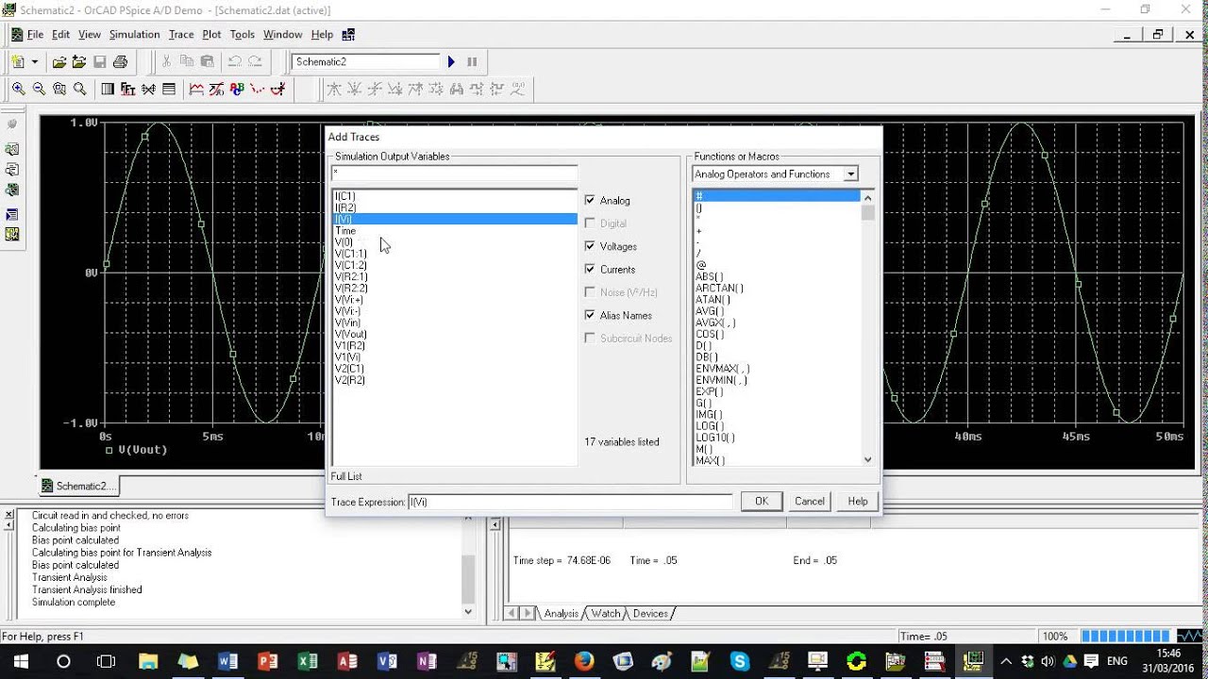
Task: Switch to the Devices tab
Action: coord(650,614)
